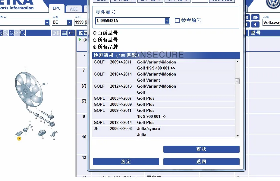Image resolution: width=280 pixels, height=181 pixels.
Task: Click position number 13 in parts list
Action: coord(84,157)
